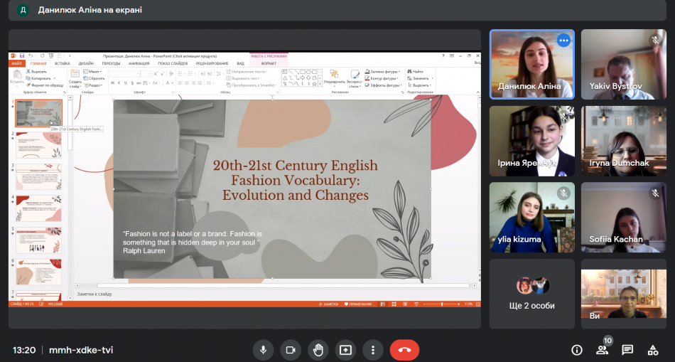Image resolution: width=675 pixels, height=362 pixels.
Task: Open the three-dot more options menu
Action: 372,350
